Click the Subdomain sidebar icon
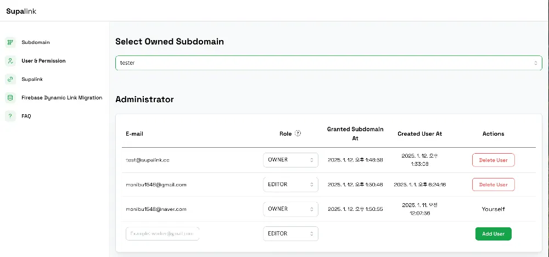This screenshot has height=257, width=549. tap(10, 42)
